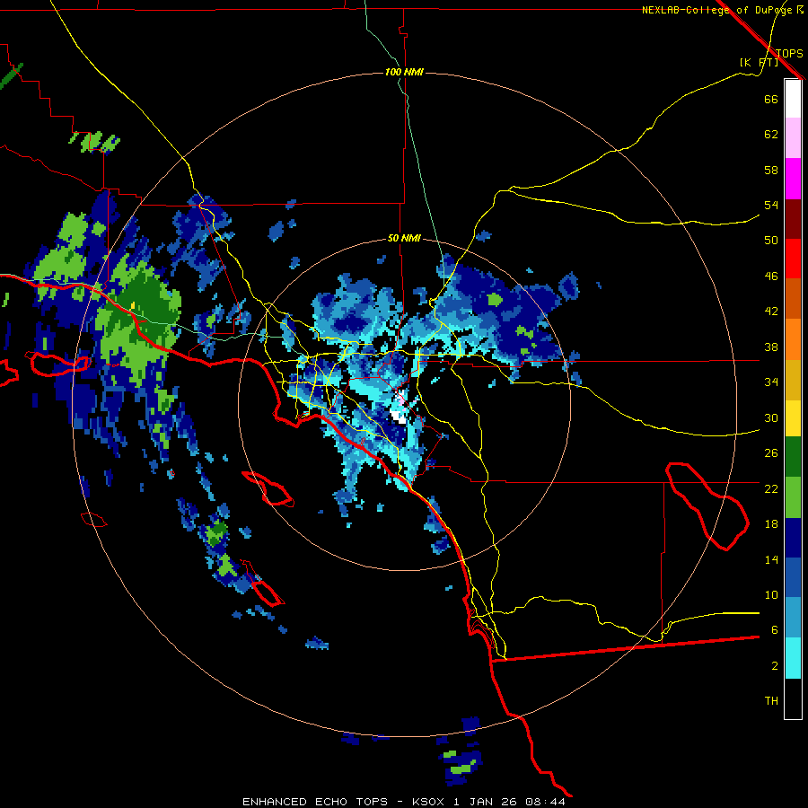Click the legend value '62'
This screenshot has width=808, height=808.
pos(771,135)
